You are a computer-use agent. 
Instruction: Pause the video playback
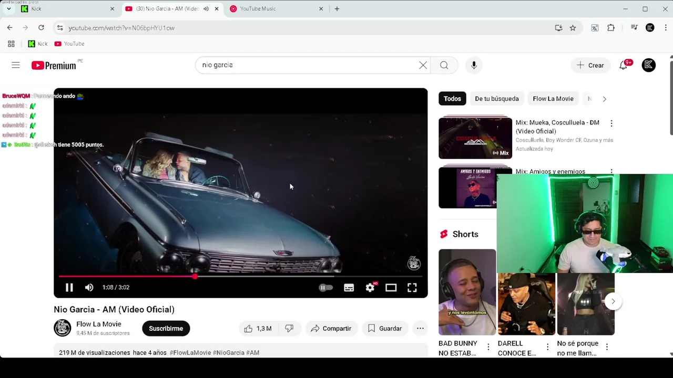coord(69,288)
